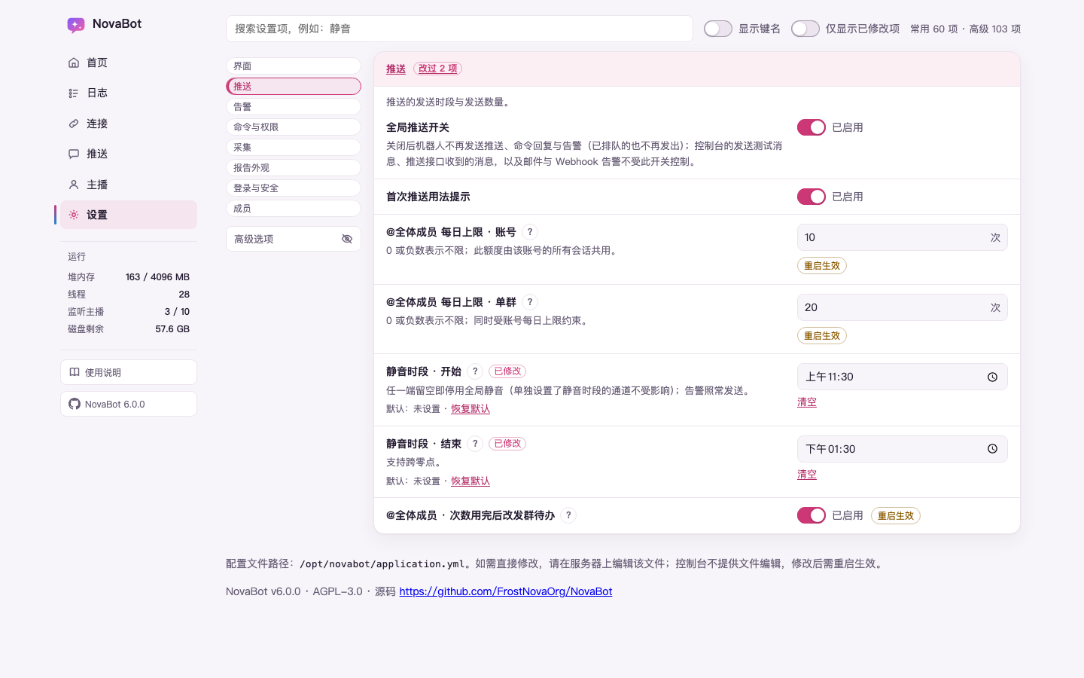Open the clock picker for 静音时段 · 开始

coord(992,377)
